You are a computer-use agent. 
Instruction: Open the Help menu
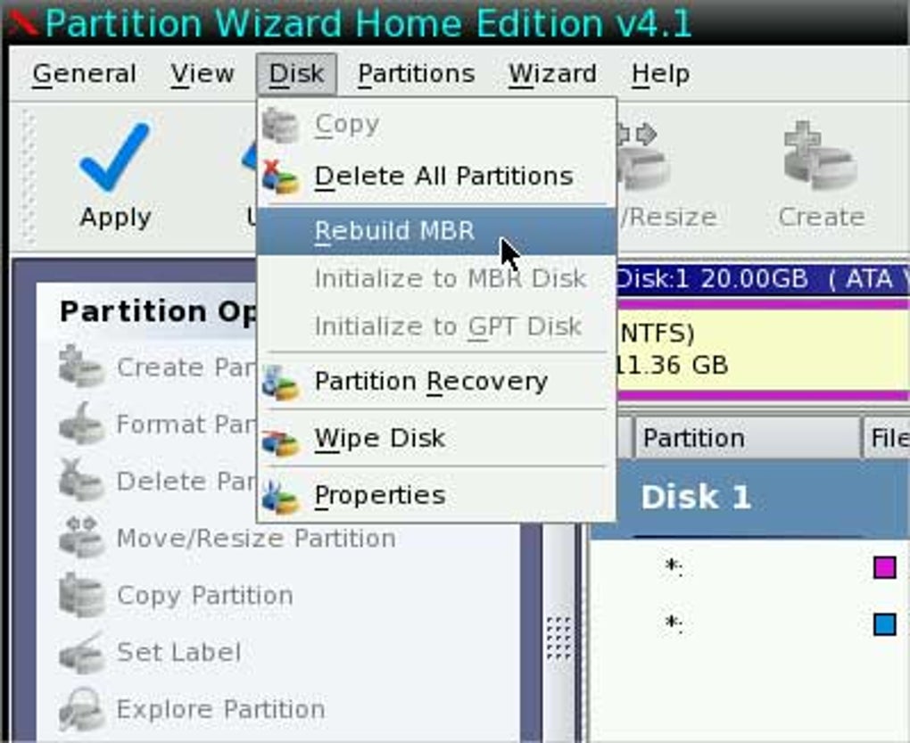(x=661, y=74)
